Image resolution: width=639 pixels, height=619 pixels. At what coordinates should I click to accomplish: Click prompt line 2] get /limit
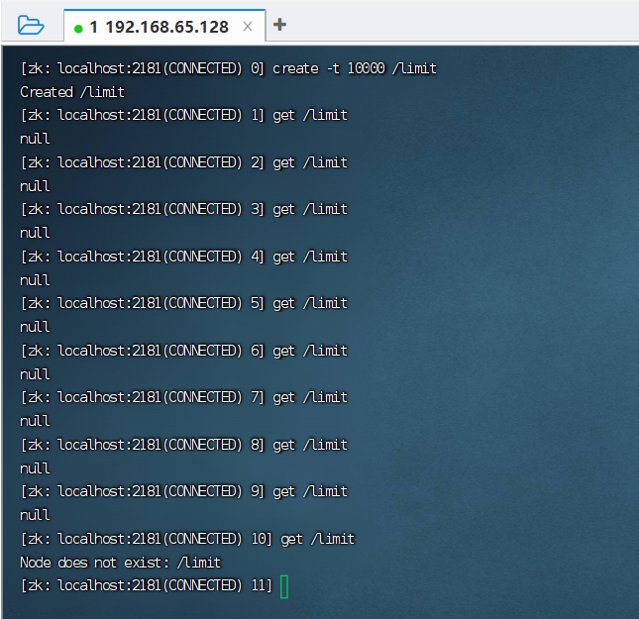(x=184, y=162)
